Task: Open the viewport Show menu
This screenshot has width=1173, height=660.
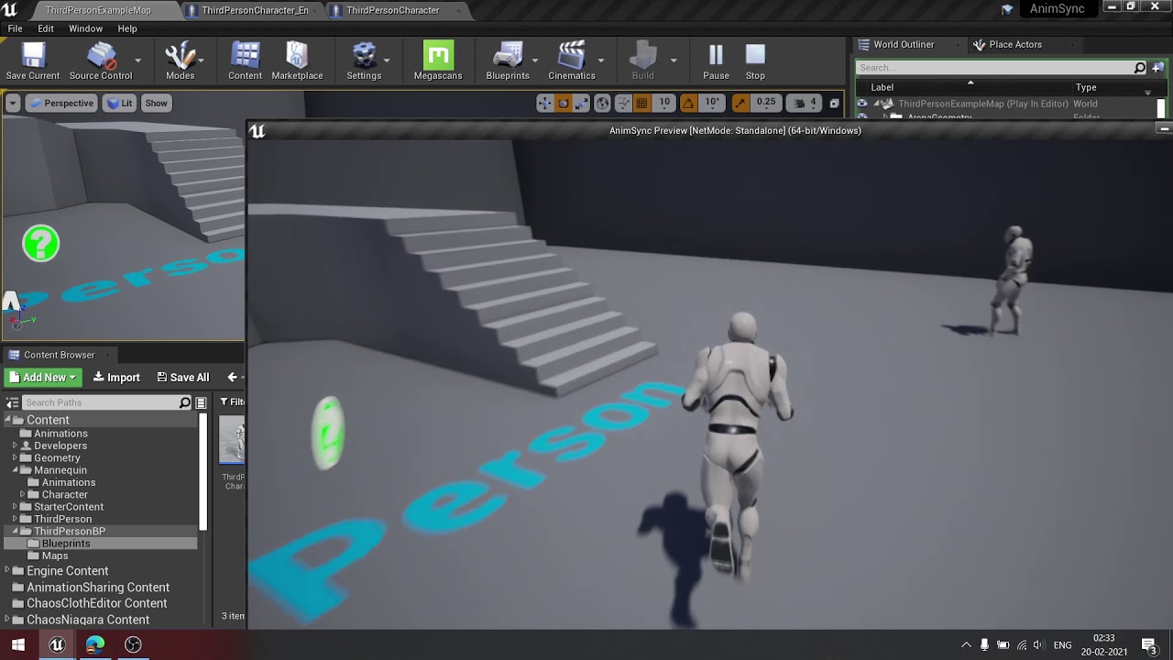Action: pos(156,104)
